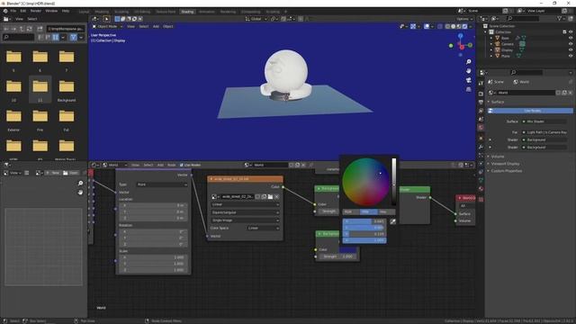Click the Blender logo icon in menu bar

coord(5,11)
